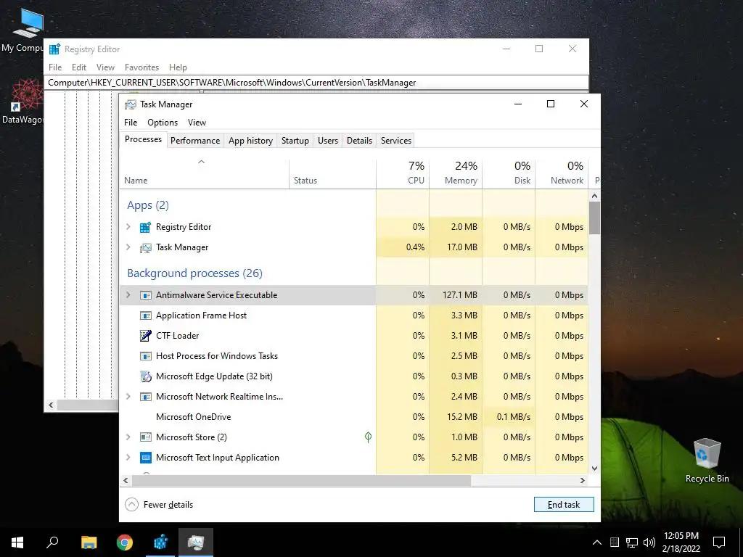This screenshot has width=743, height=557.
Task: Click the Status column header
Action: pos(332,173)
